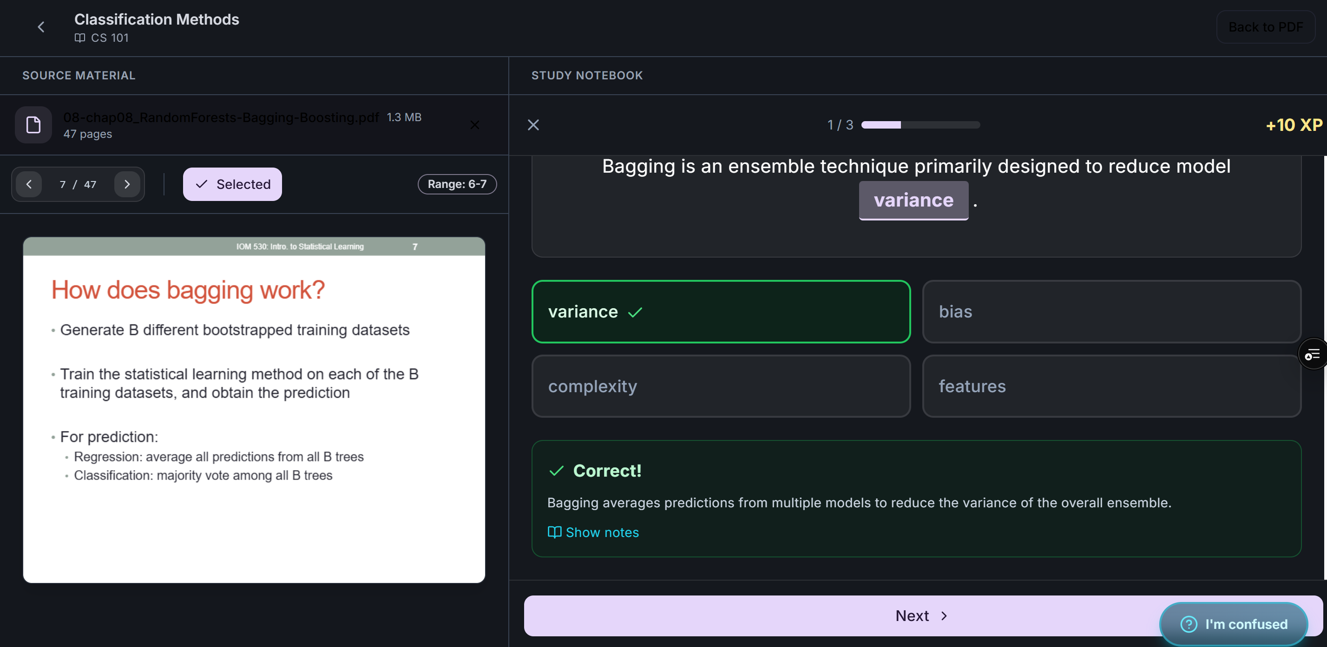Image resolution: width=1327 pixels, height=647 pixels.
Task: Click the quiz progress bar
Action: pos(920,124)
